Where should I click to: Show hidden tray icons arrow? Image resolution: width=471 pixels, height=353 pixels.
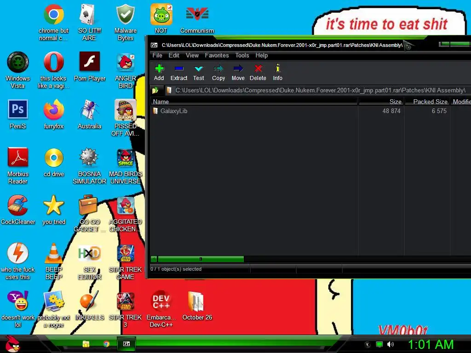[x=367, y=345]
